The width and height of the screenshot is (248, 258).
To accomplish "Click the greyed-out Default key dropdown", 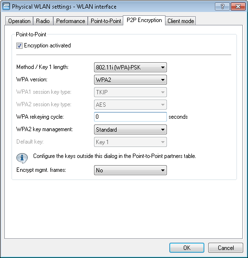I will 130,142.
